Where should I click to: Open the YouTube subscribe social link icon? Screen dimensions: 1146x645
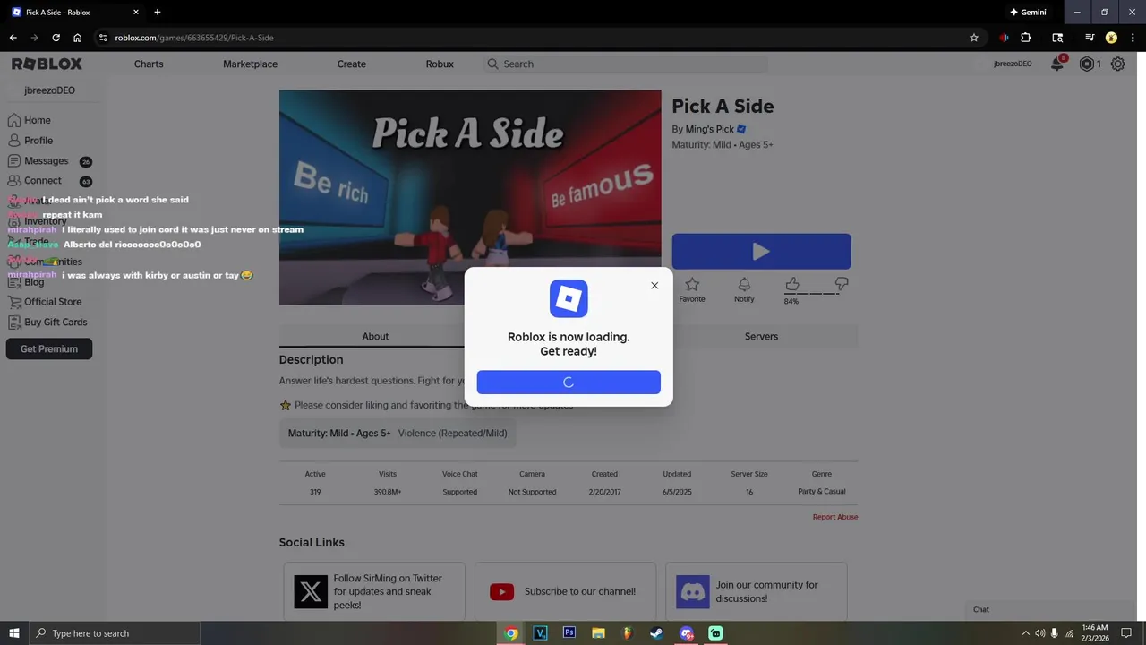tap(501, 591)
